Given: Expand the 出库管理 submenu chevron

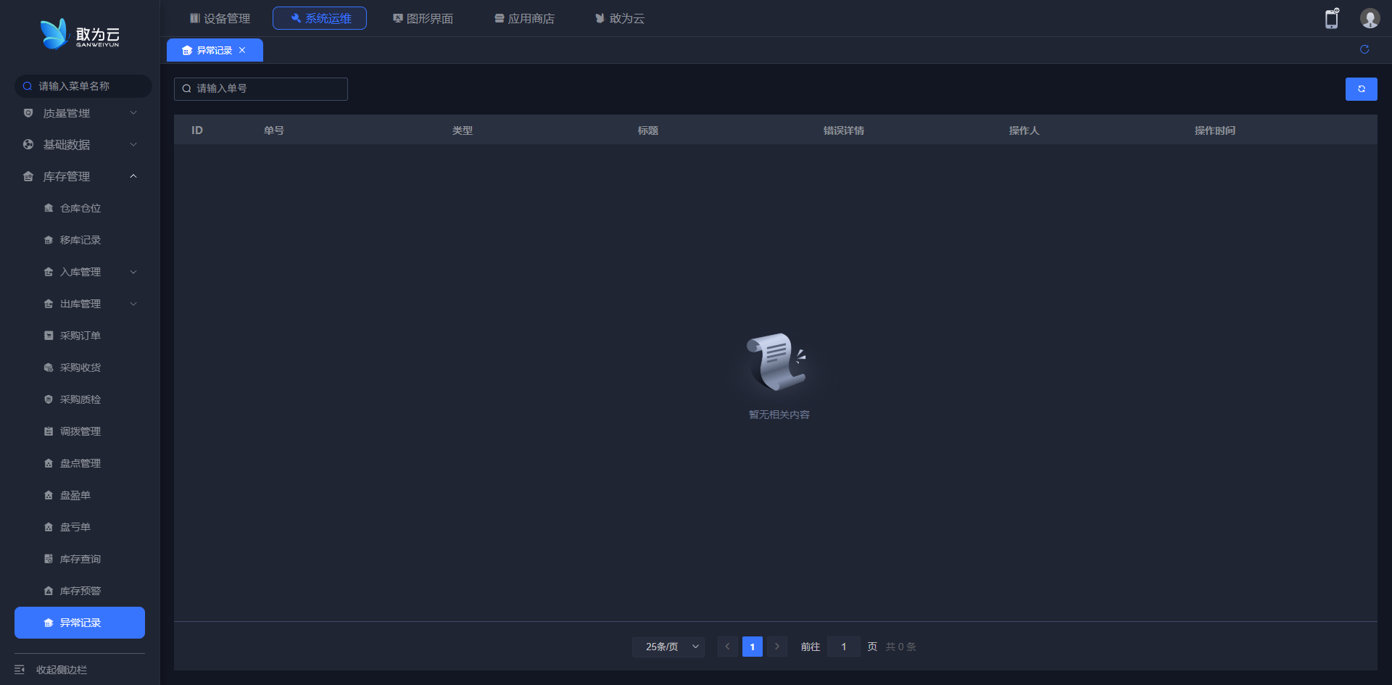Looking at the screenshot, I should point(133,304).
